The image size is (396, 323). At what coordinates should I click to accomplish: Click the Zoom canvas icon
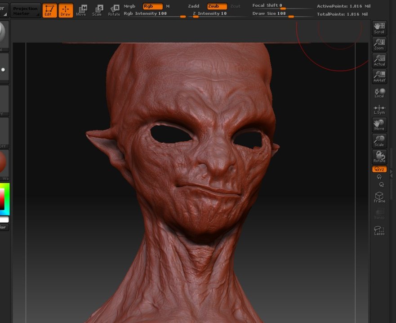click(379, 44)
